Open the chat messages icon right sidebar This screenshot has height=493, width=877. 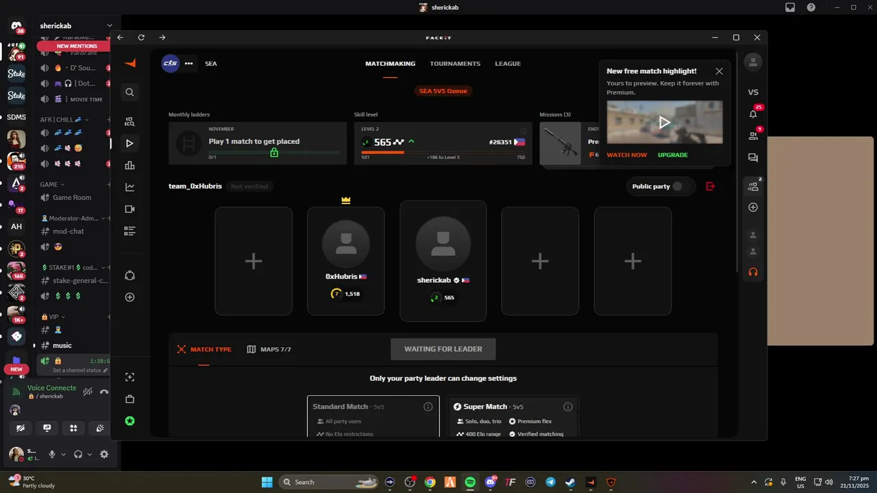[x=753, y=157]
